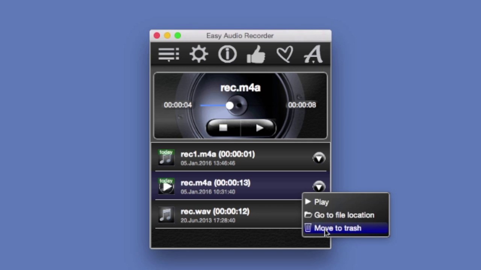Start playback with the play triangle button
Viewport: 481px width, 270px height.
[259, 128]
